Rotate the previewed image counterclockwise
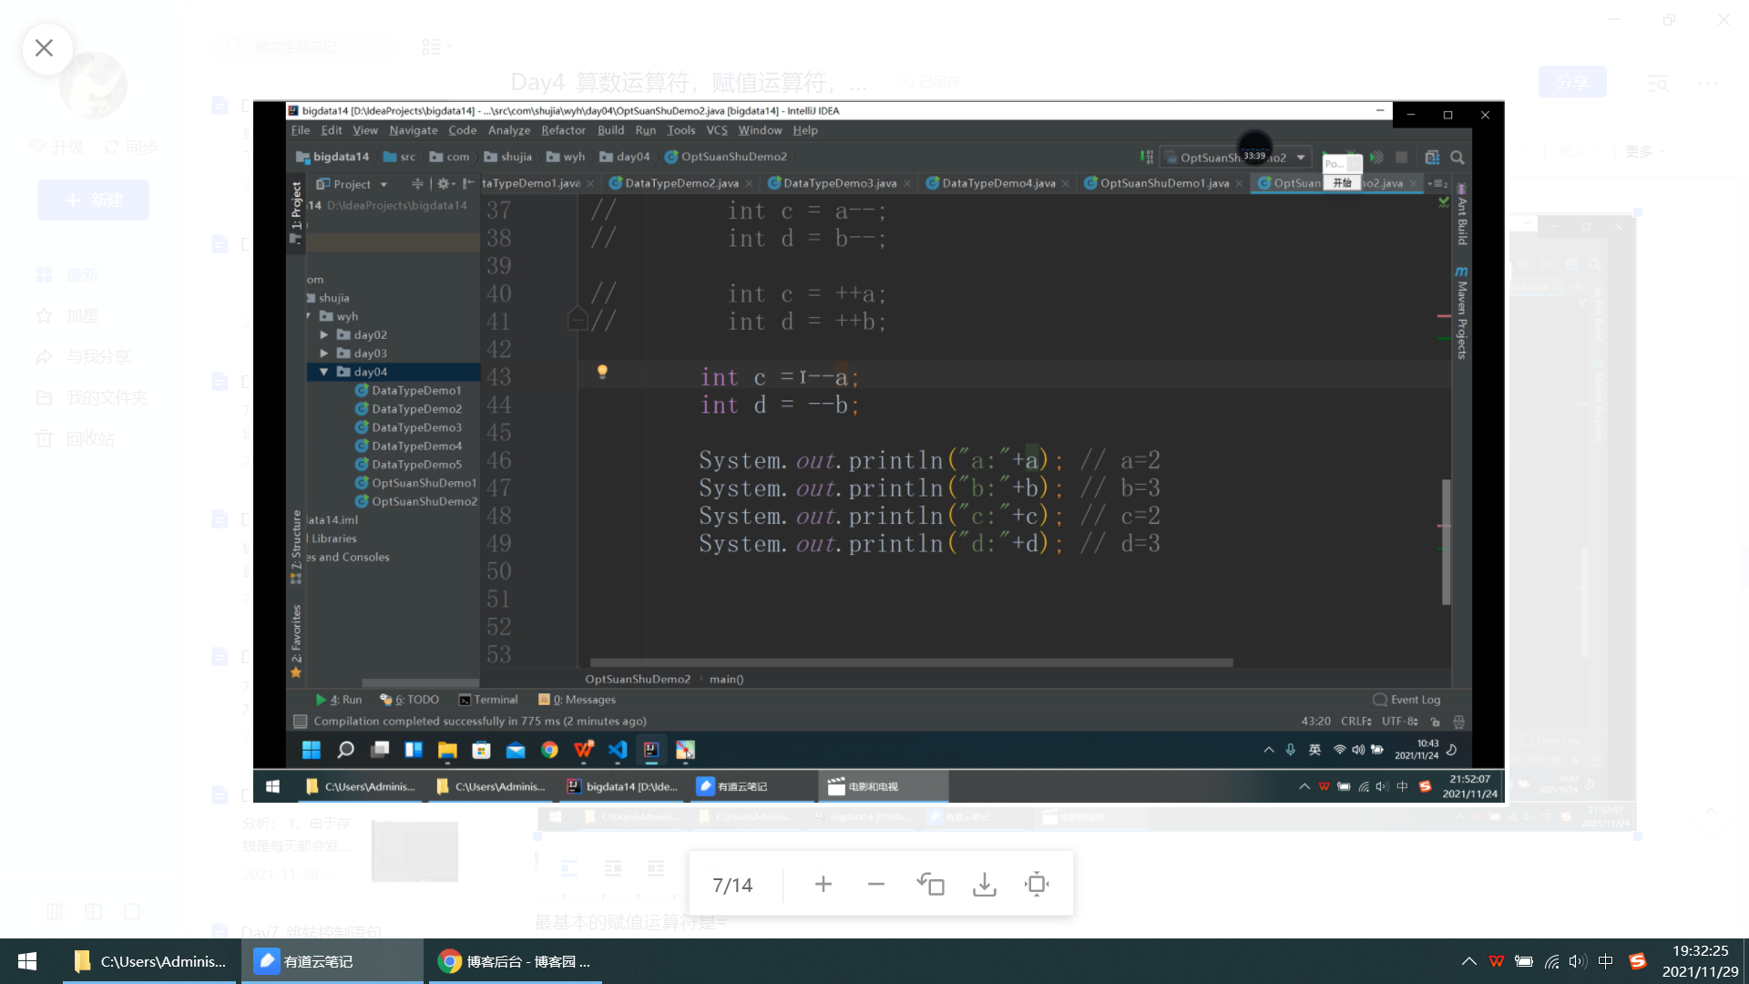This screenshot has width=1749, height=984. [930, 885]
